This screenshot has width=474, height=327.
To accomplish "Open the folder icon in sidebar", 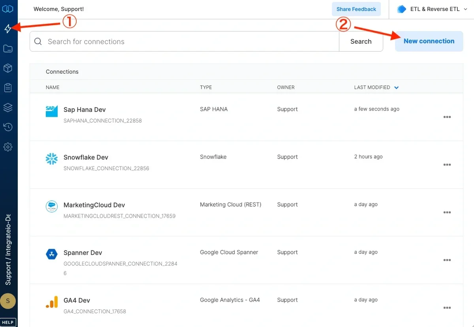I will click(x=8, y=49).
